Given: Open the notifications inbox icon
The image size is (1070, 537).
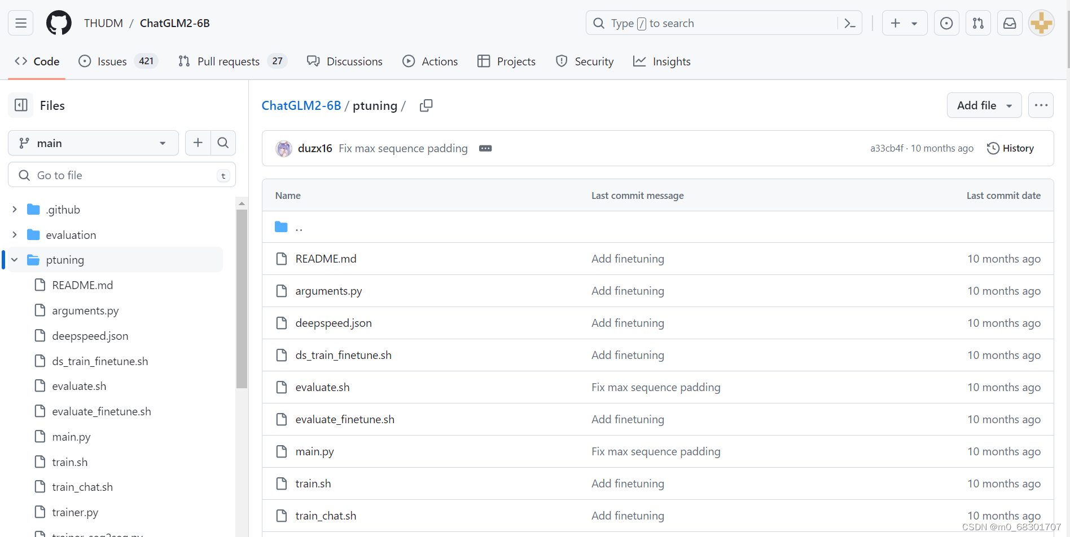Looking at the screenshot, I should tap(1010, 23).
